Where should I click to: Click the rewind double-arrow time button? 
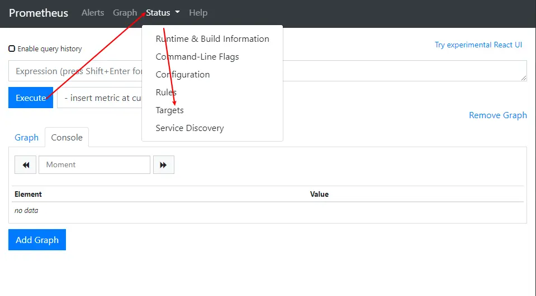coord(25,165)
